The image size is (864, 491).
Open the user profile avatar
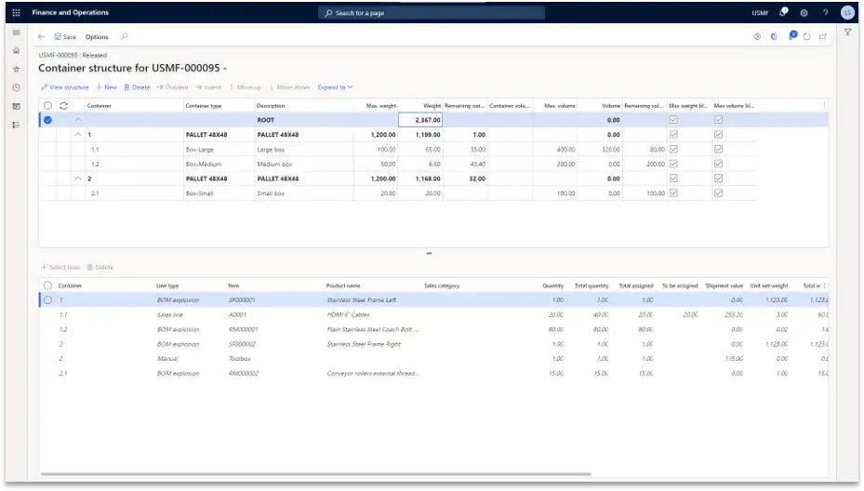pyautogui.click(x=847, y=13)
